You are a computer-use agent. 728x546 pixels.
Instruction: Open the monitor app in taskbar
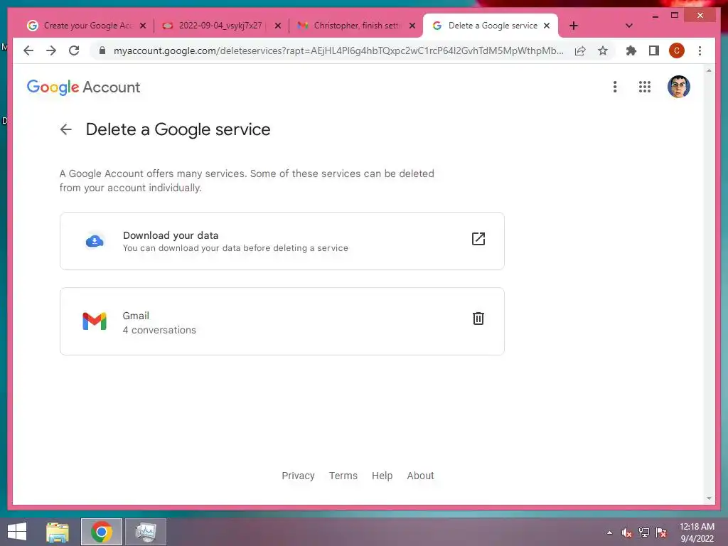coord(146,532)
